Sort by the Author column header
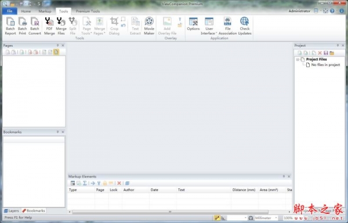This screenshot has width=348, height=223. coord(135,189)
